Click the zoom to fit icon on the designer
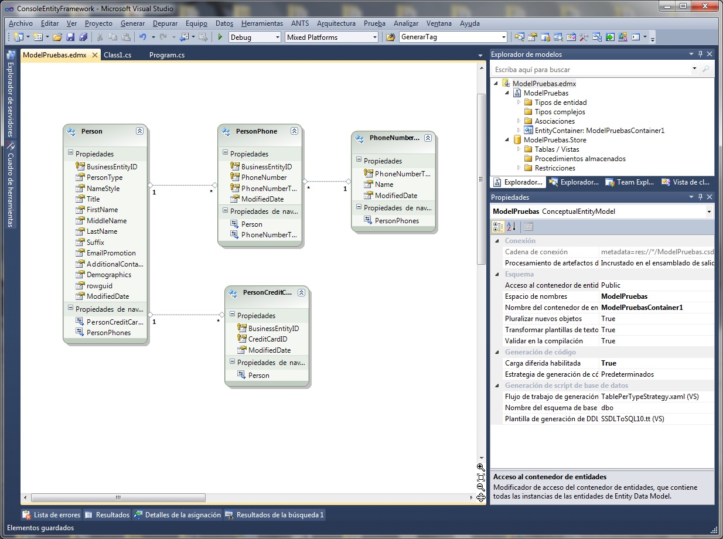 (481, 477)
